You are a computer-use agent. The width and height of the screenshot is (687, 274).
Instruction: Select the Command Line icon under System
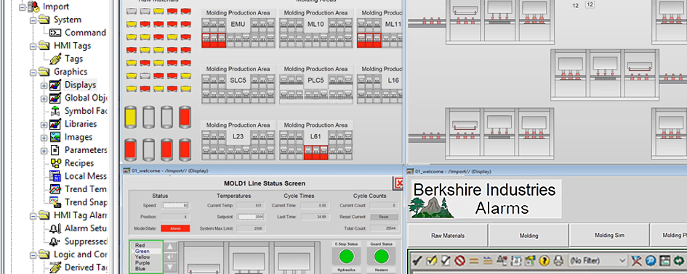(56, 33)
